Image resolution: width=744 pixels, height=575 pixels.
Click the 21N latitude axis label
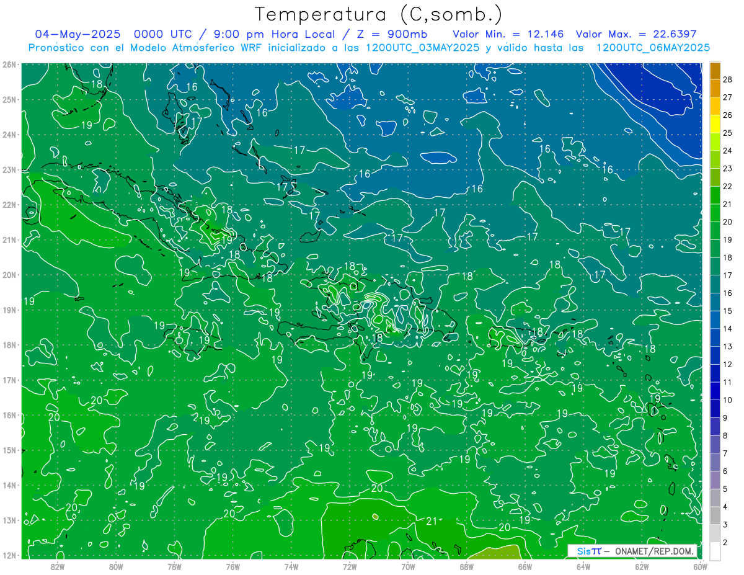click(x=9, y=239)
